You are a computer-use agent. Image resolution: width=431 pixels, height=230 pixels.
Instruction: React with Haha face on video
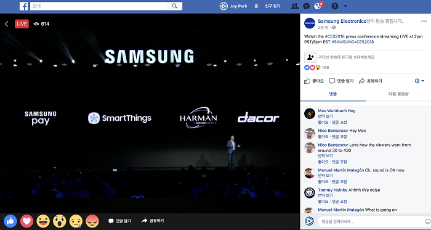[x=43, y=221]
